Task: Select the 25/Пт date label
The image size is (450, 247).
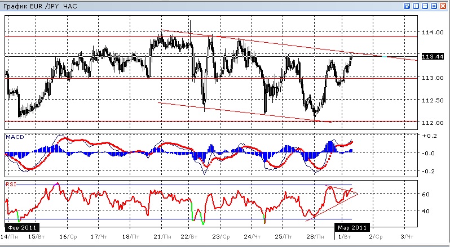Action: [284, 237]
